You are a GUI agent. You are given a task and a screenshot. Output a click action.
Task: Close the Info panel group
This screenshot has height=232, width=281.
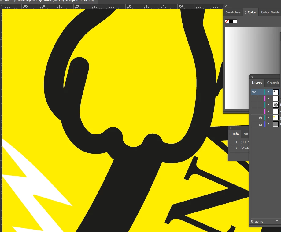point(231,128)
